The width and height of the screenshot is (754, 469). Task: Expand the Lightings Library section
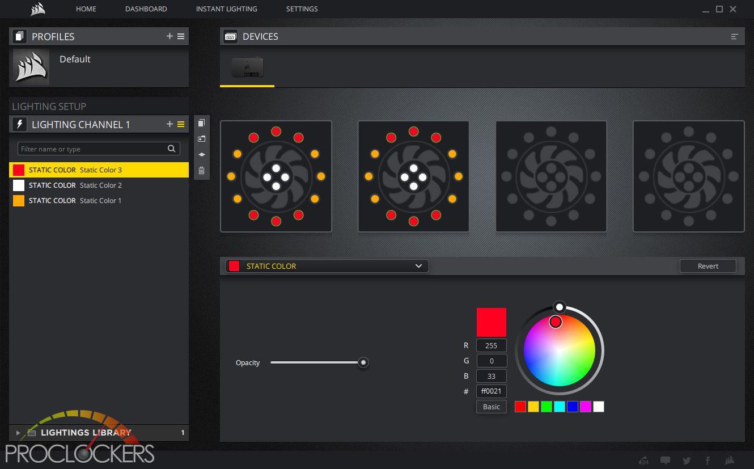pyautogui.click(x=18, y=433)
